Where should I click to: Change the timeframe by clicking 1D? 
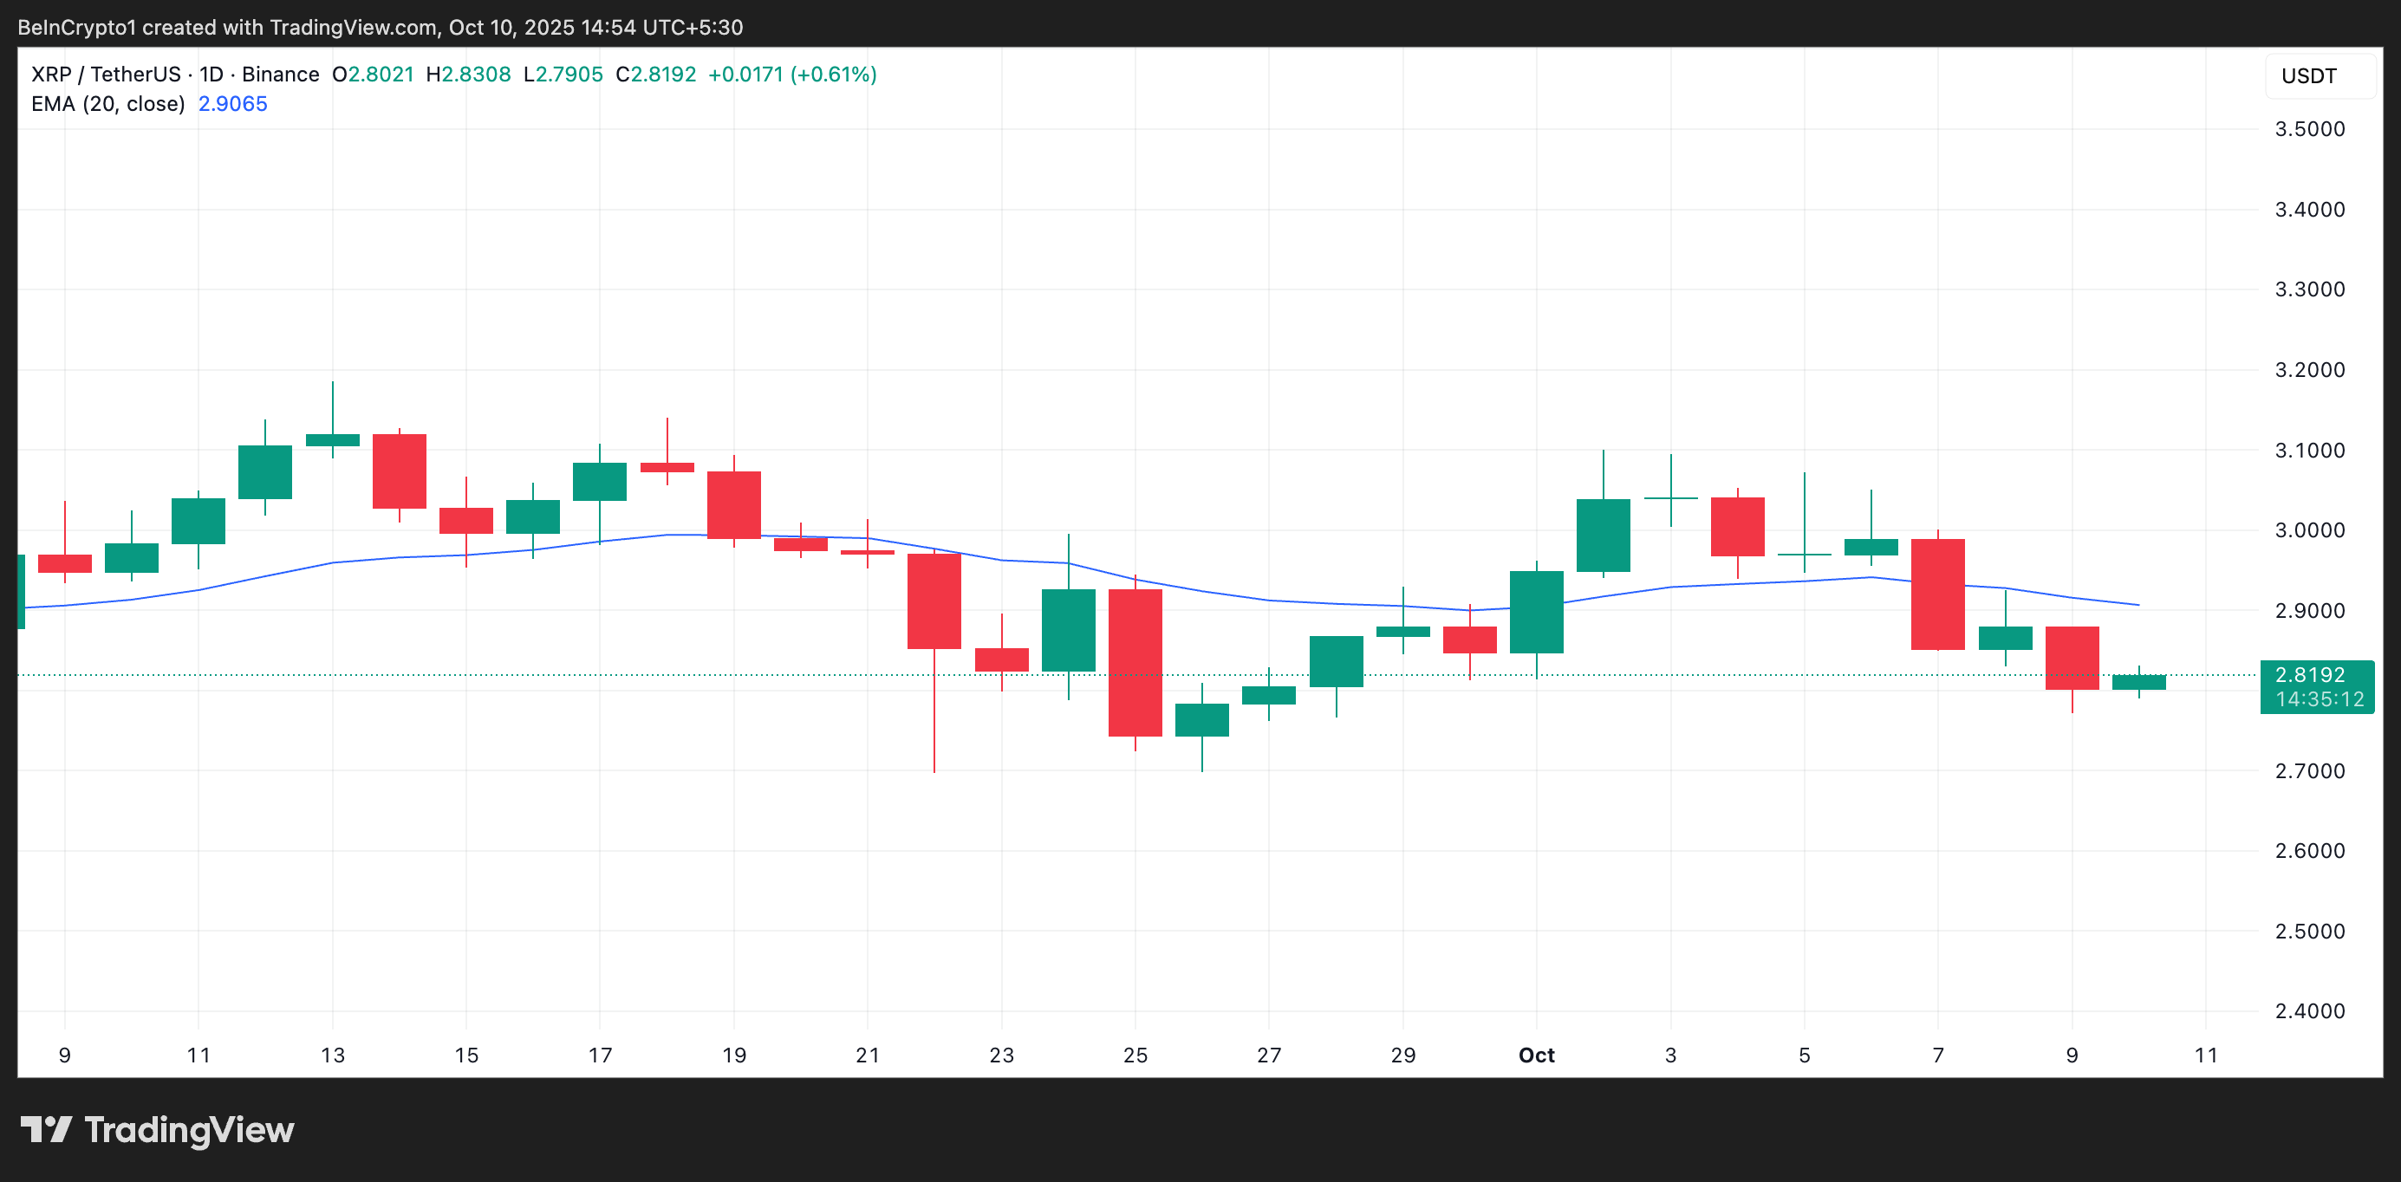[213, 74]
